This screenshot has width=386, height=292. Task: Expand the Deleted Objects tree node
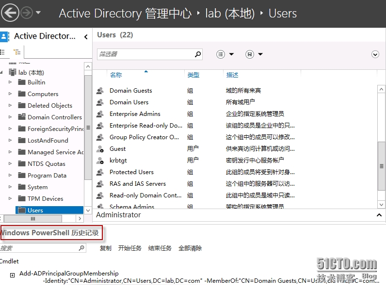pos(10,105)
